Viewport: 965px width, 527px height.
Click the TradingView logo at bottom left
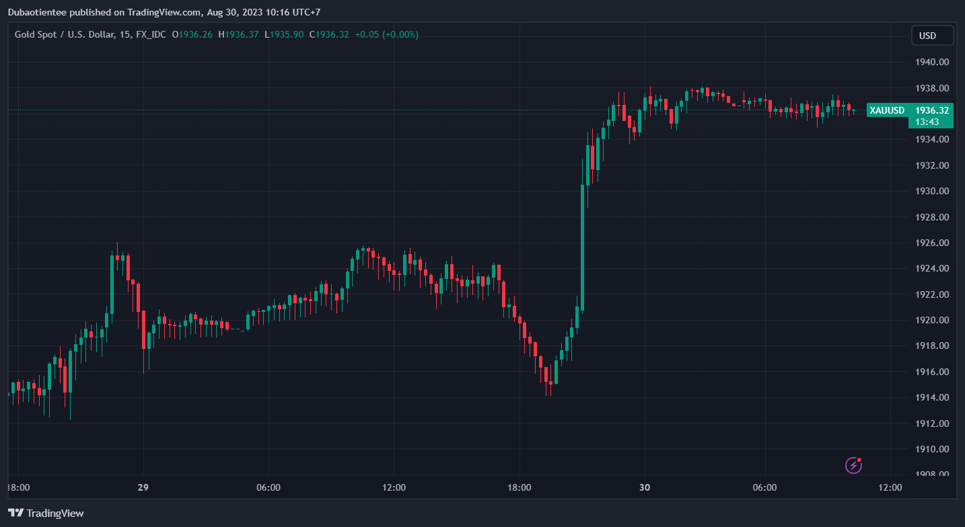(46, 513)
